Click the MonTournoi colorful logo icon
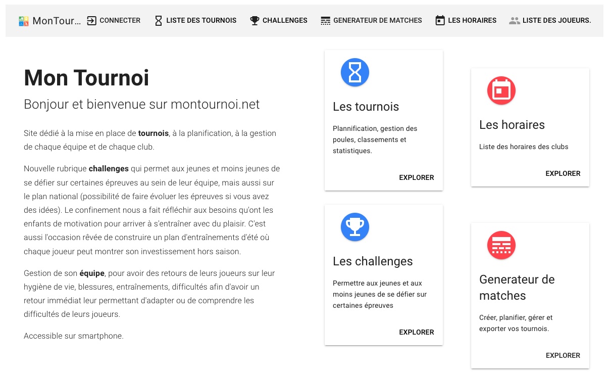The height and width of the screenshot is (374, 610). [x=23, y=21]
